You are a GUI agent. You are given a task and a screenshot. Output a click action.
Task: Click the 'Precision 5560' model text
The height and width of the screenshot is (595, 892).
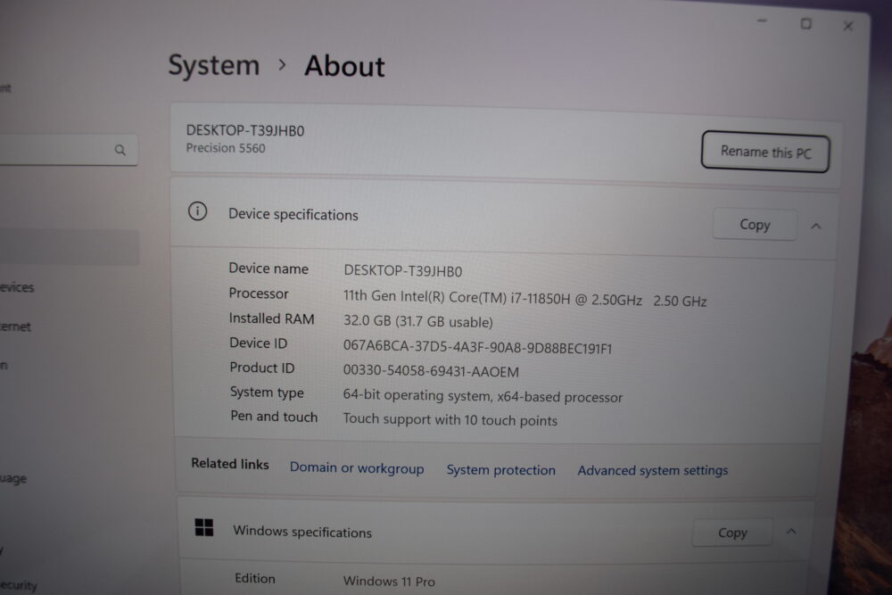point(226,148)
